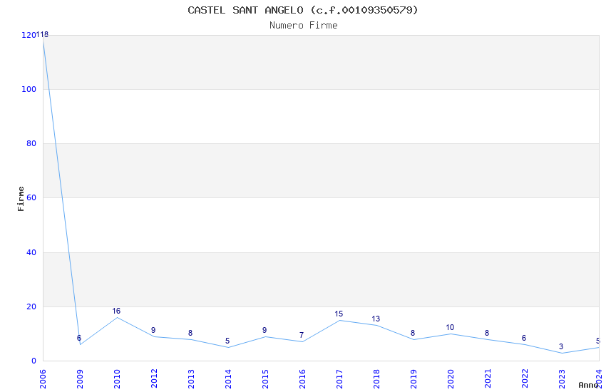Click the data label 6 above 2009
The height and width of the screenshot is (392, 606).
pyautogui.click(x=79, y=338)
